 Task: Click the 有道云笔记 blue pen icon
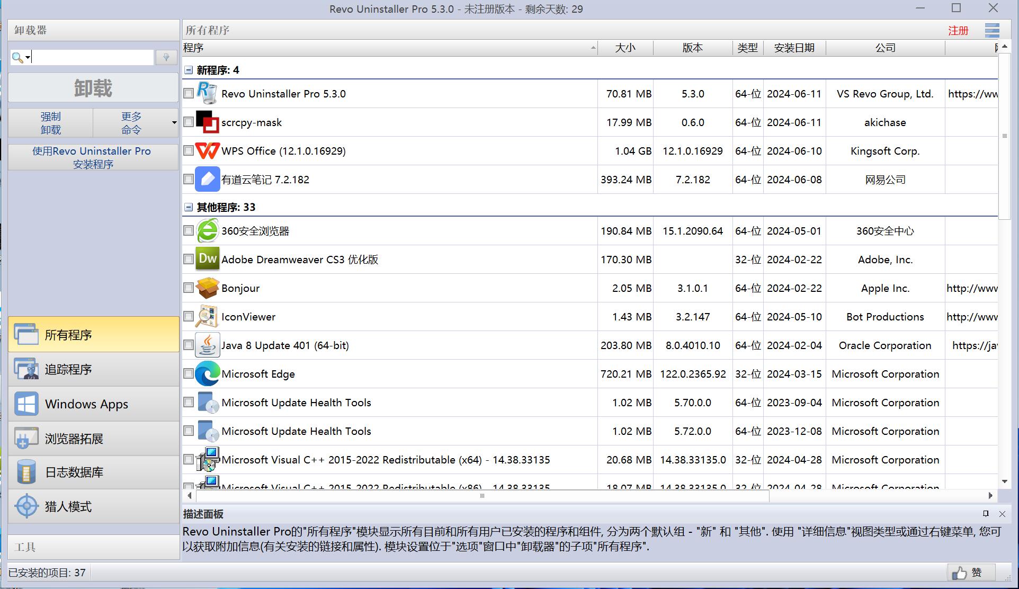[207, 179]
